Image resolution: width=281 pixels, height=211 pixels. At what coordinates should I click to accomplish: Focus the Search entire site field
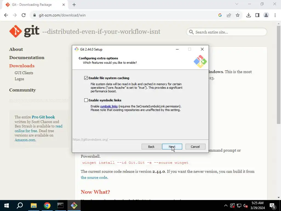coord(226,32)
